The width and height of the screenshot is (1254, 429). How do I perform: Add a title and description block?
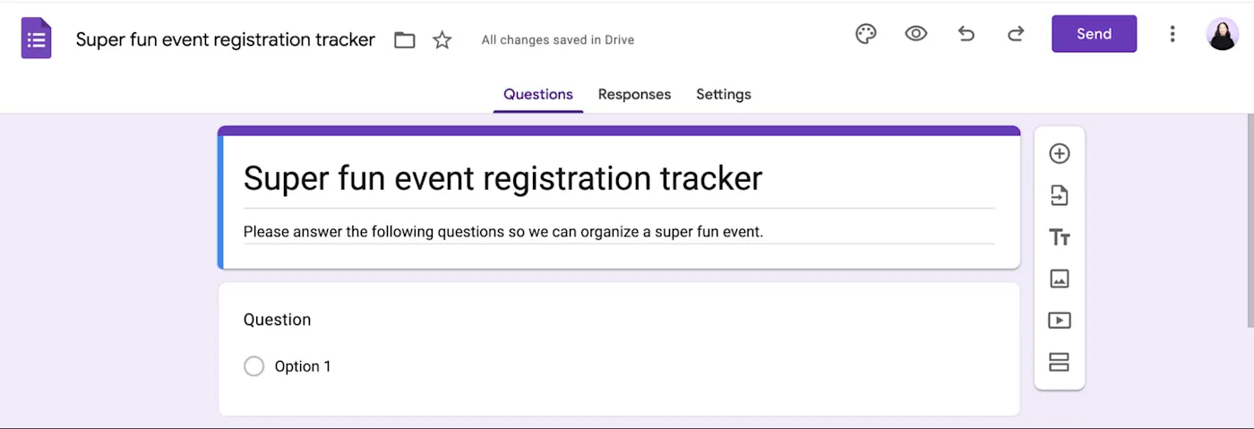coord(1060,237)
